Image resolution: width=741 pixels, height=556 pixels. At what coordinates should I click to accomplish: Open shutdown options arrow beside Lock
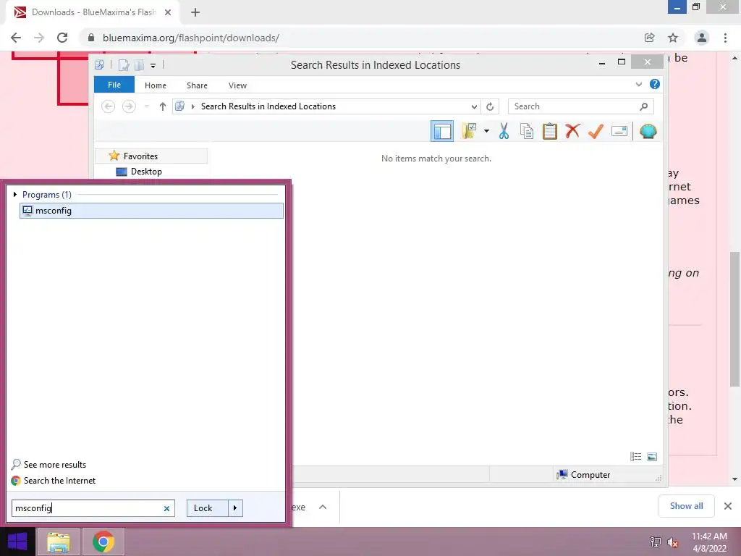pyautogui.click(x=235, y=508)
